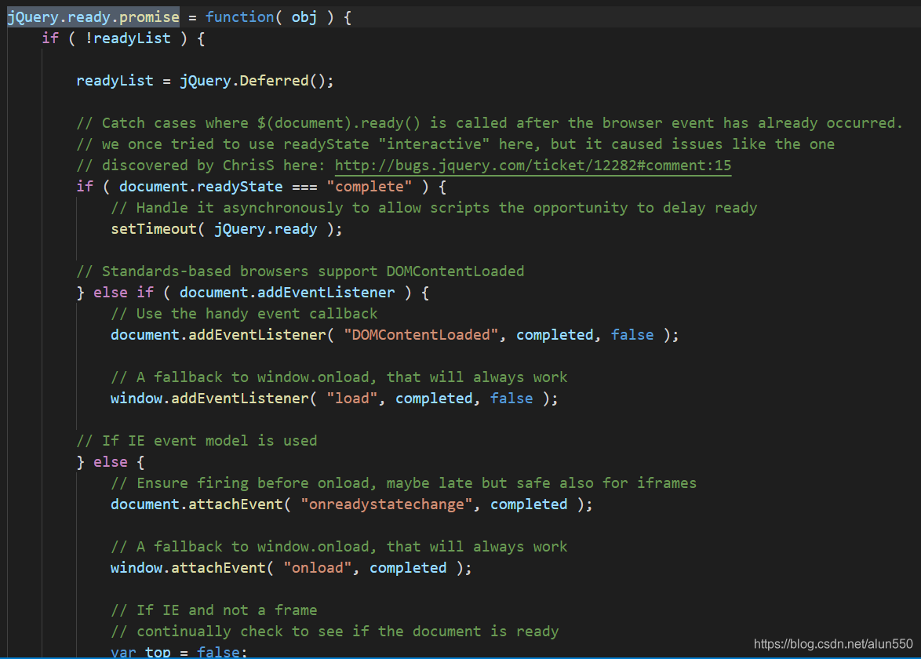Click the "Use the handy event callback" comment
The width and height of the screenshot is (921, 659).
pyautogui.click(x=244, y=314)
